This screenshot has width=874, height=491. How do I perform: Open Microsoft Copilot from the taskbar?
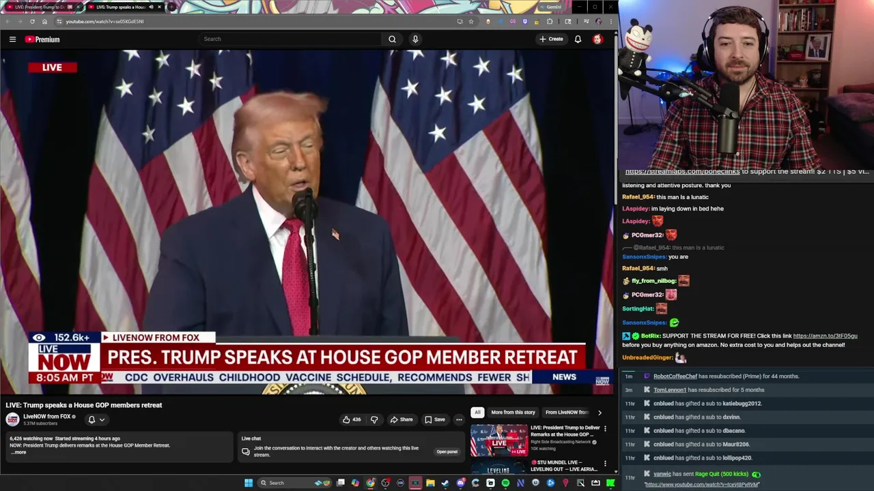(x=355, y=483)
